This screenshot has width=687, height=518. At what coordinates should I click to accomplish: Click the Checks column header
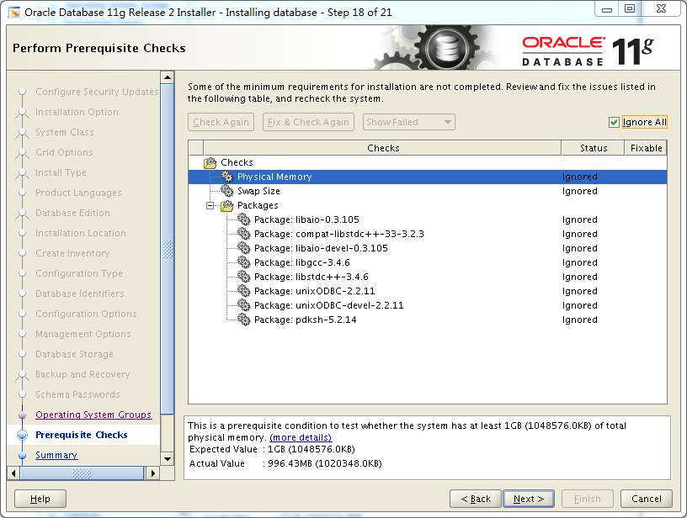[x=382, y=148]
